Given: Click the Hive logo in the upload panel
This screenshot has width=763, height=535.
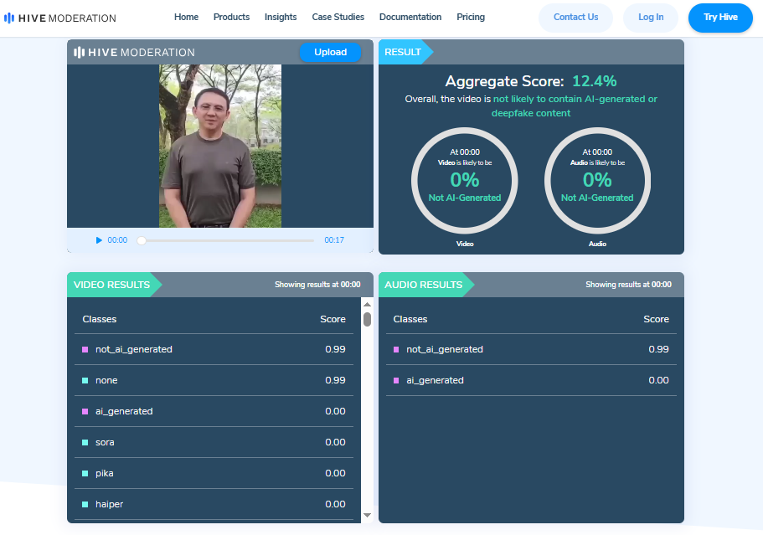Looking at the screenshot, I should point(134,52).
